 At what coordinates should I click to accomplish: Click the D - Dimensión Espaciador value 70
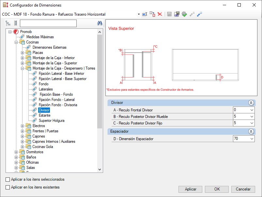click(236, 139)
